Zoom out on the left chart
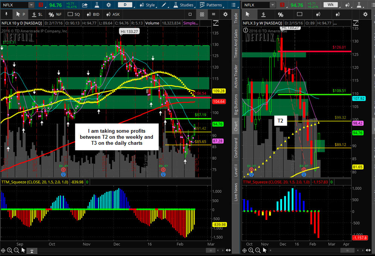 [x=16, y=250]
